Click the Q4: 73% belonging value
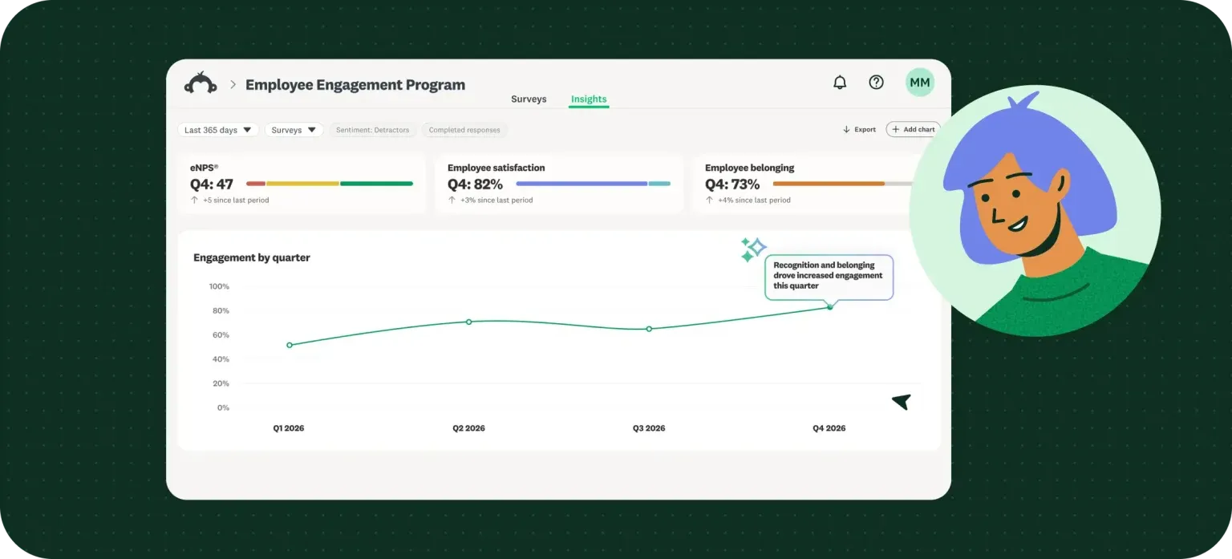Screen dimensions: 1232x559 pyautogui.click(x=732, y=184)
